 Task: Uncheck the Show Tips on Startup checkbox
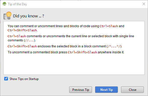(x=6, y=79)
